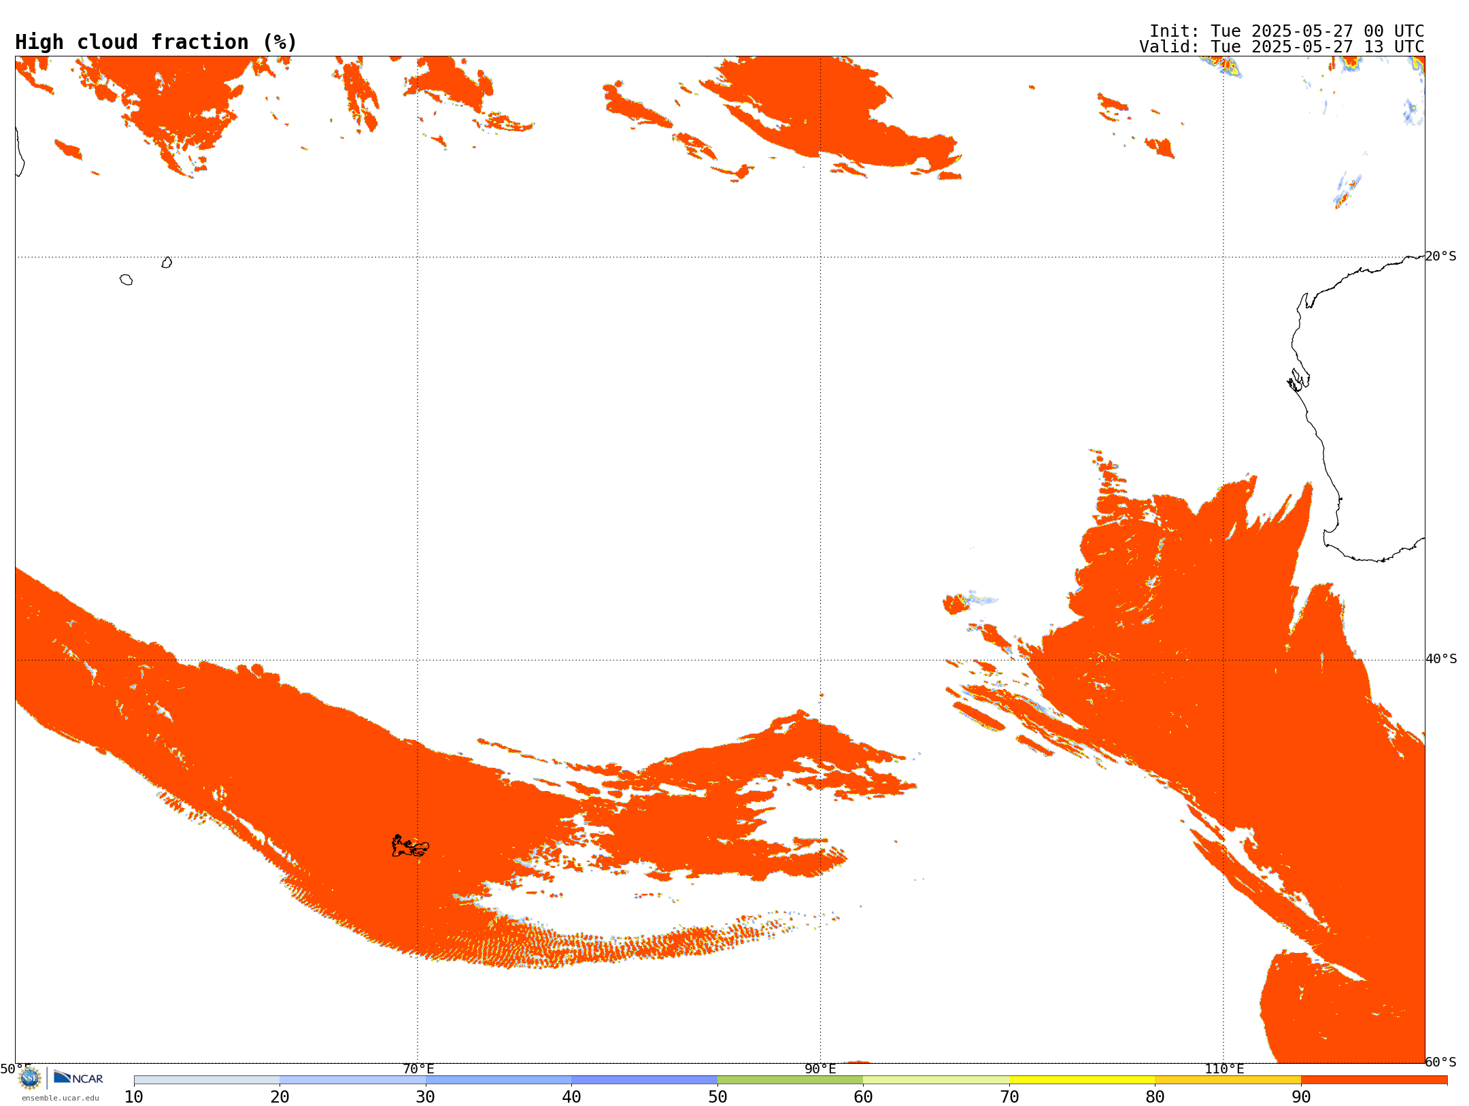Click the colorbar tick label 80
Screen dimensions: 1469x1106
pos(1155,1097)
